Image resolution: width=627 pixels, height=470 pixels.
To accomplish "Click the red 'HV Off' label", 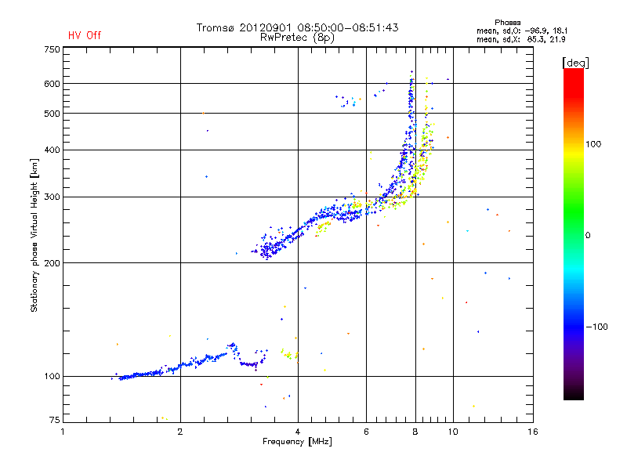I will coord(85,35).
